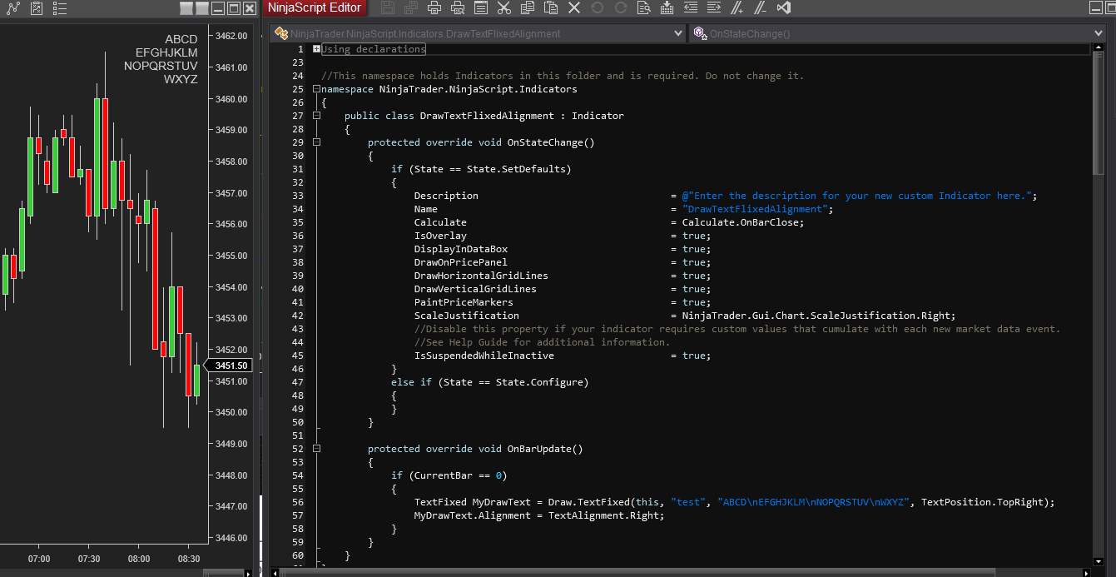Open the OnStateChange() member dropdown
1116x577 pixels.
[1098, 34]
